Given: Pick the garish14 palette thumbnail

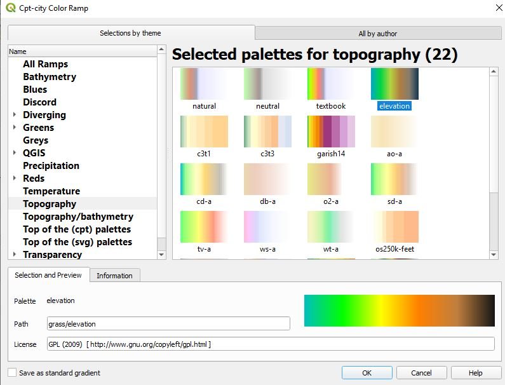Looking at the screenshot, I should [x=331, y=132].
